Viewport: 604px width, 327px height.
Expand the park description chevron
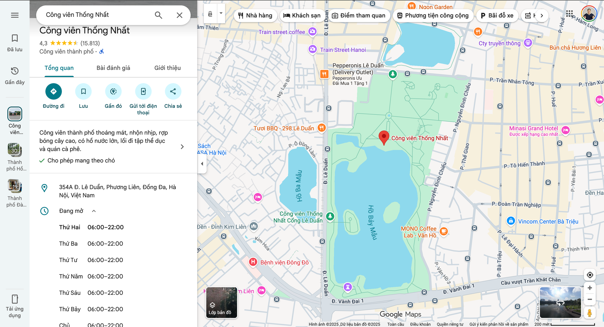(x=182, y=147)
